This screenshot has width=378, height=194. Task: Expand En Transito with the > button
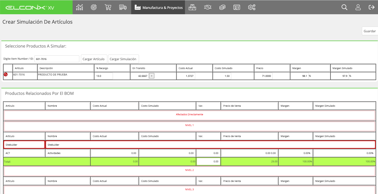click(x=152, y=76)
